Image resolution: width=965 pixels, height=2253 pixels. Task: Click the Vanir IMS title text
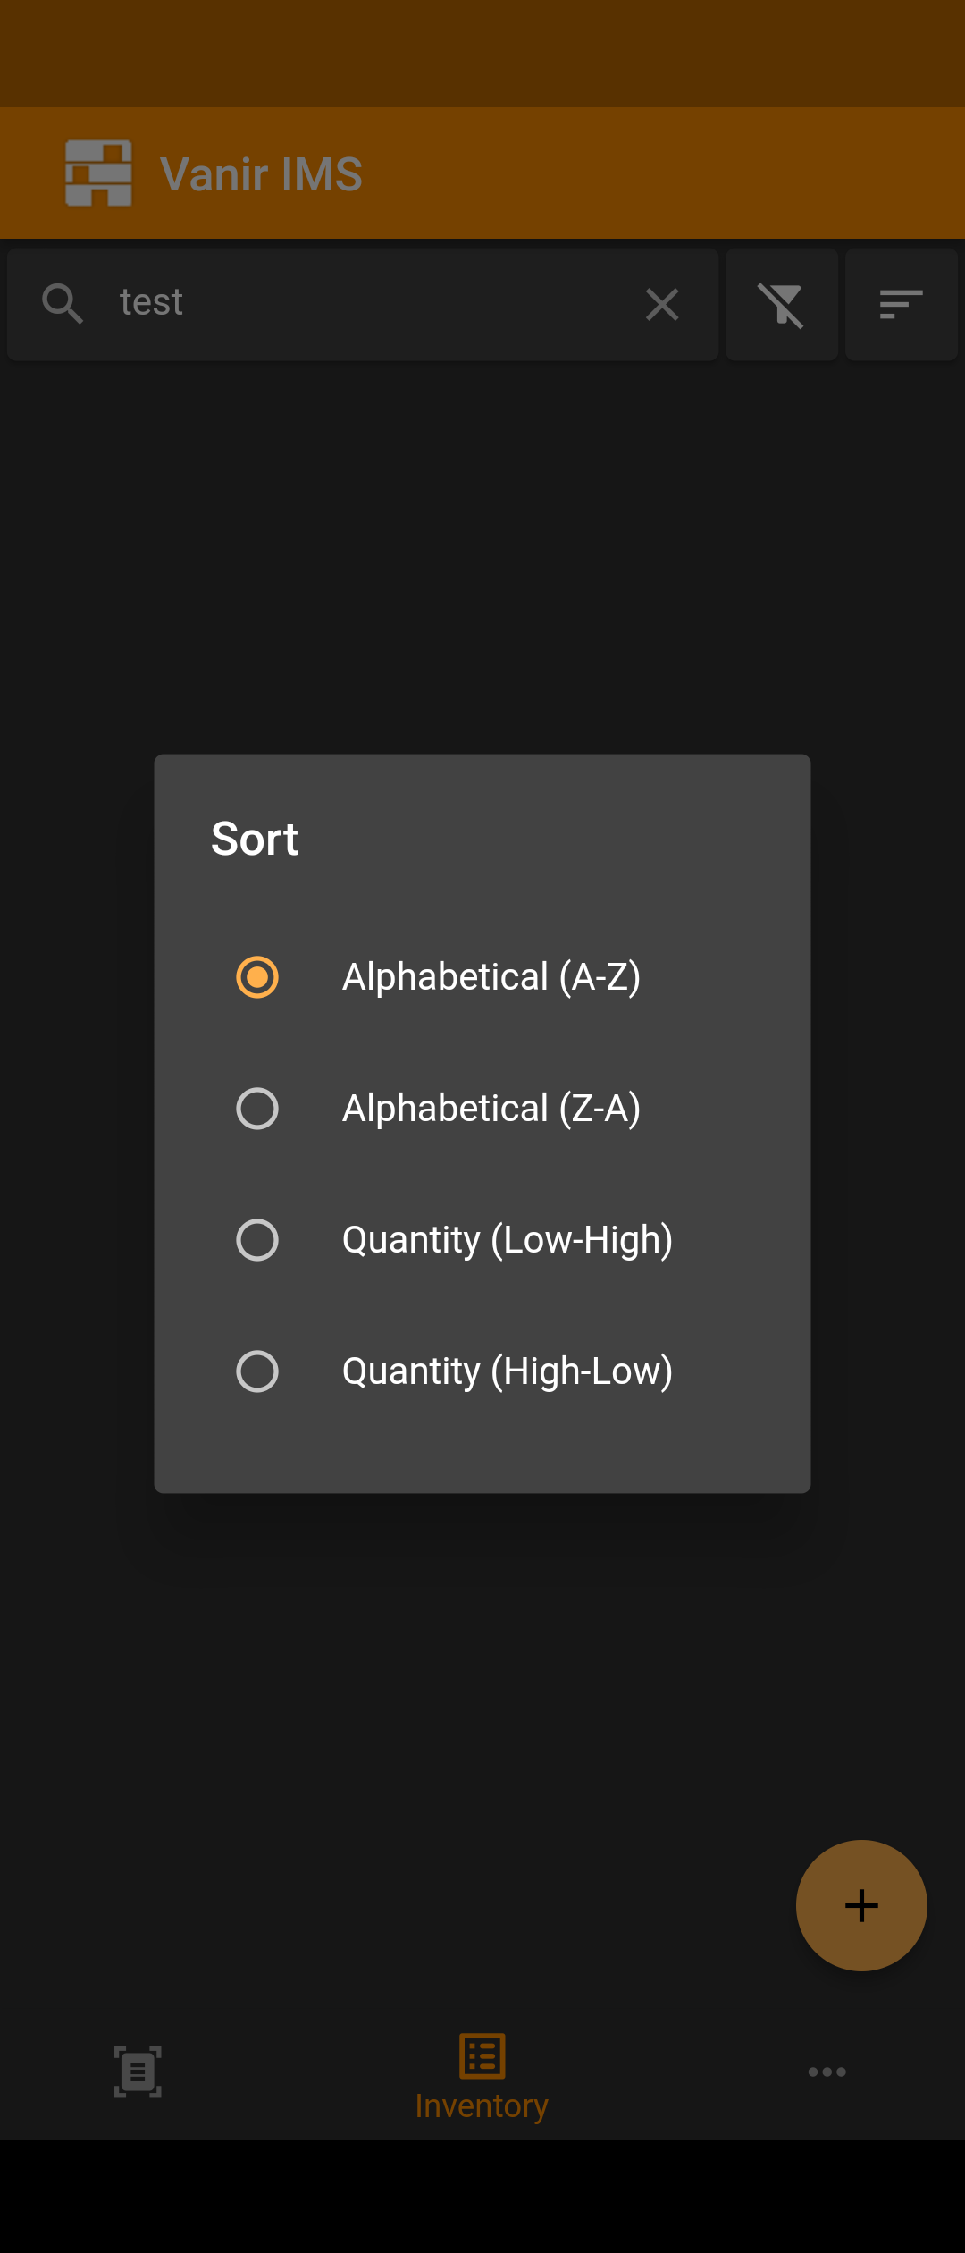point(261,174)
